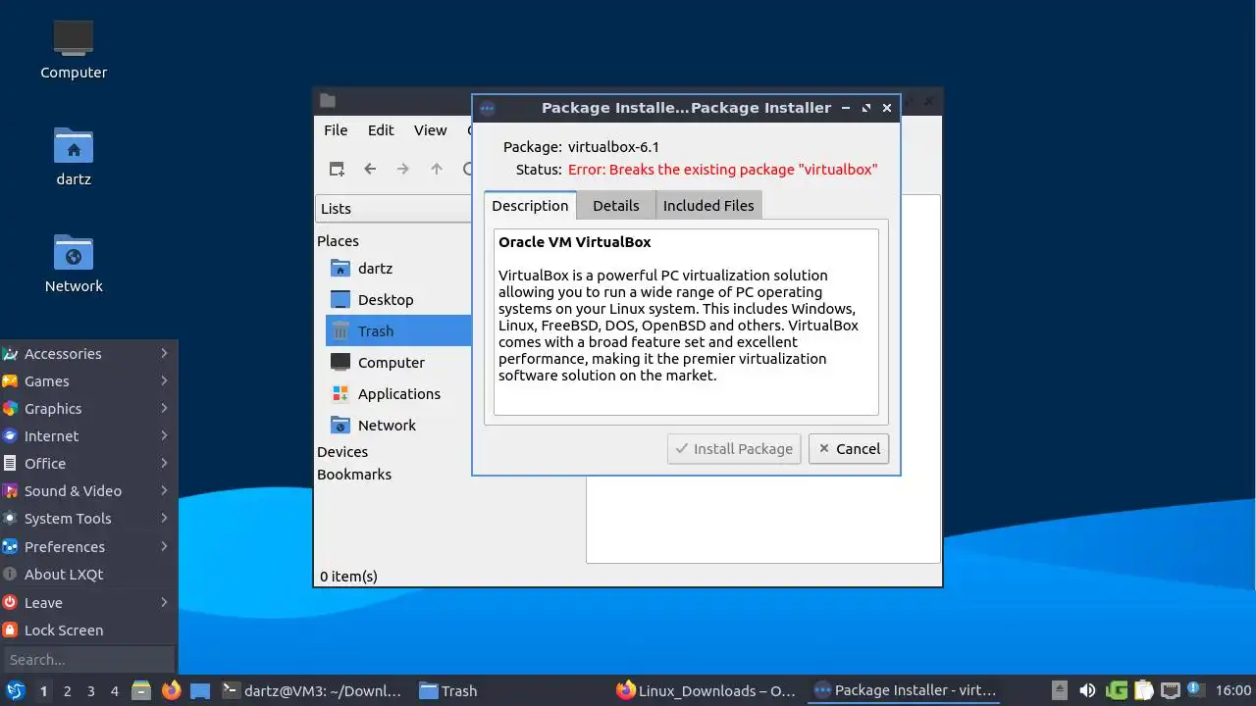
Task: Open the volume speaker tray icon
Action: click(x=1087, y=690)
